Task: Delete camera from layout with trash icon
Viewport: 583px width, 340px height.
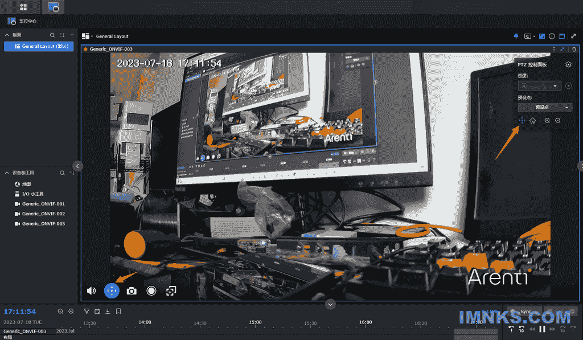Action: pos(574,49)
